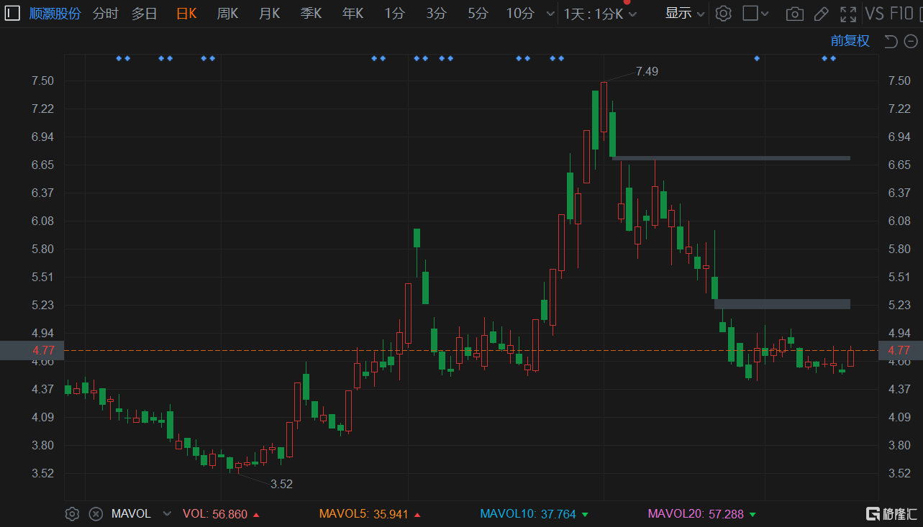Click the 7.49 high price label
The width and height of the screenshot is (923, 527).
647,71
